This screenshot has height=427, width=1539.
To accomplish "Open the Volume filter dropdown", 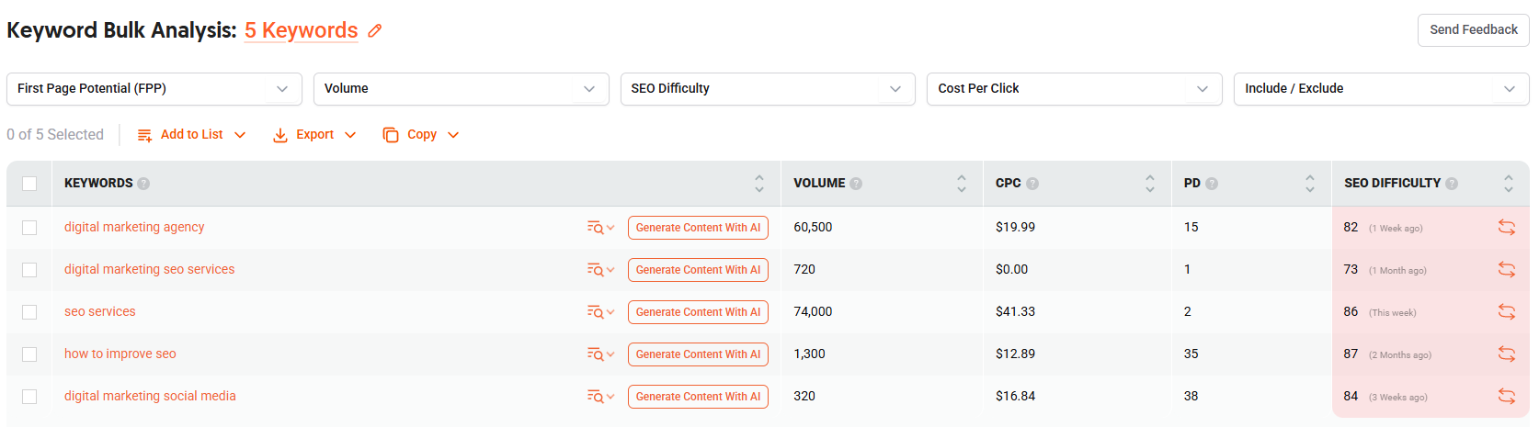I will pyautogui.click(x=461, y=89).
